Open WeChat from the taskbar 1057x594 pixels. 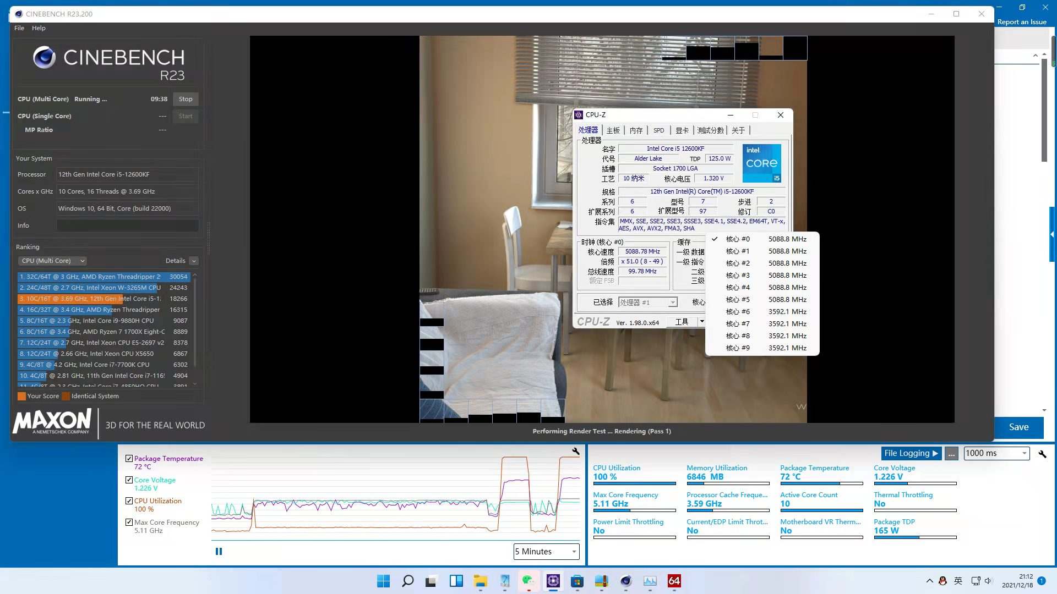point(528,581)
